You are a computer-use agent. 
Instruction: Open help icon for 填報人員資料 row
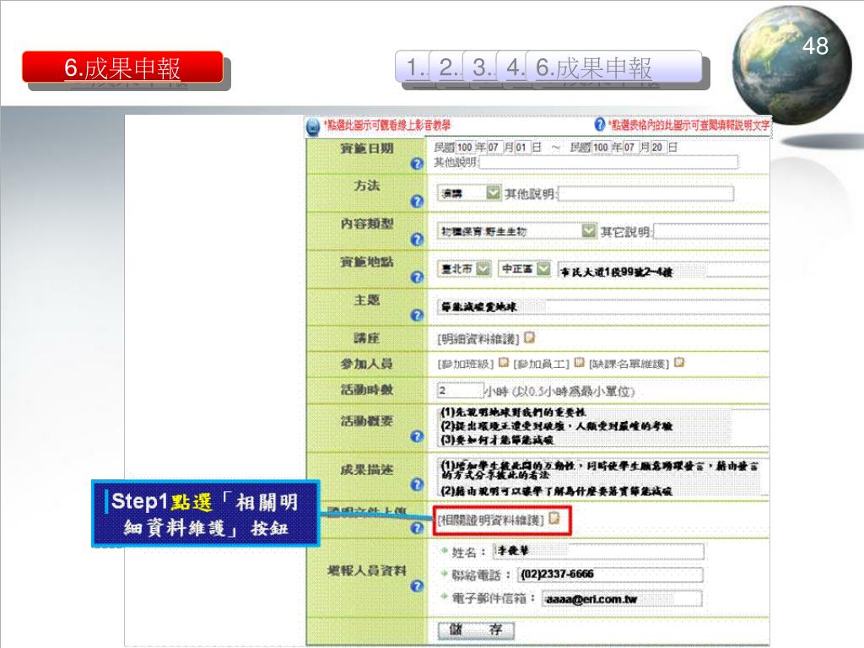(417, 586)
